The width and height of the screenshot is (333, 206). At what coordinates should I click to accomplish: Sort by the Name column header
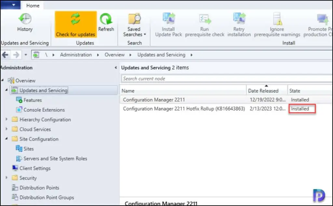tap(183, 91)
